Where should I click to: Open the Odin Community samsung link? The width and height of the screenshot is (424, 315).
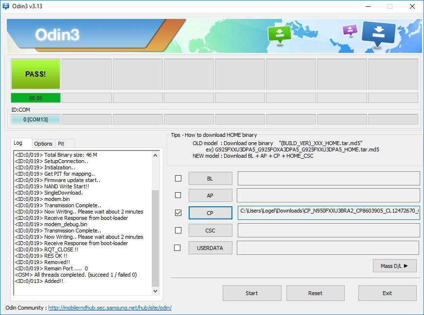click(110, 308)
